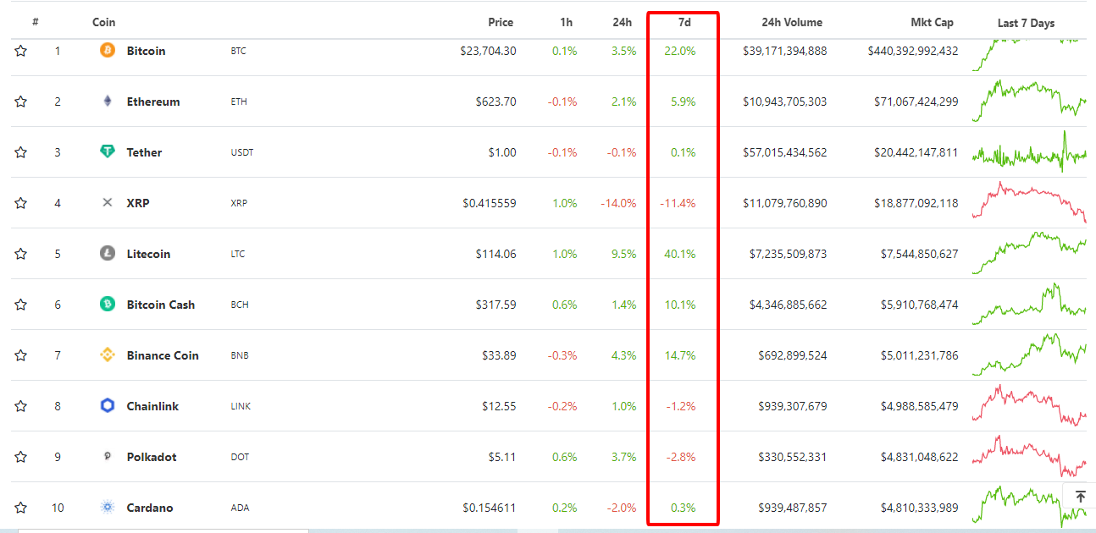1096x533 pixels.
Task: Open the Ethereum coin link
Action: click(153, 102)
